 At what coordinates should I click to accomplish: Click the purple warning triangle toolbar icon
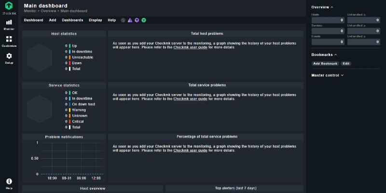click(130, 20)
